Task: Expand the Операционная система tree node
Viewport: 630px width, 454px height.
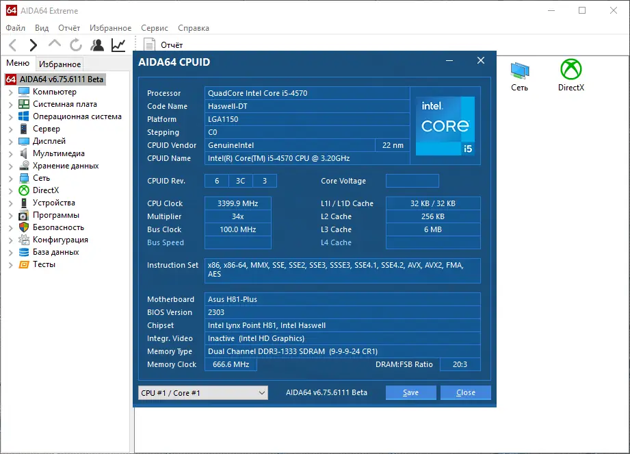Action: (11, 116)
